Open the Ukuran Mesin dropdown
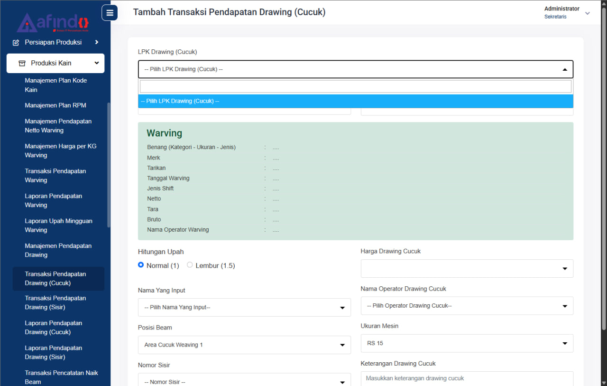607x386 pixels. click(467, 343)
